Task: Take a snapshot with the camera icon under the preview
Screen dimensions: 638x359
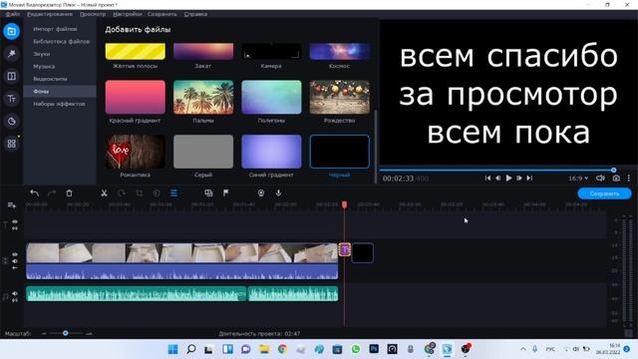Action: click(616, 179)
